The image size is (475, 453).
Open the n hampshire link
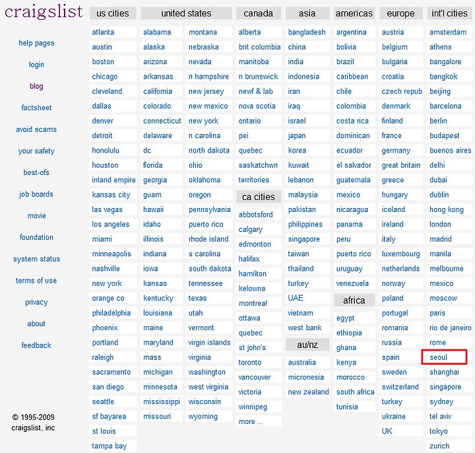(208, 77)
